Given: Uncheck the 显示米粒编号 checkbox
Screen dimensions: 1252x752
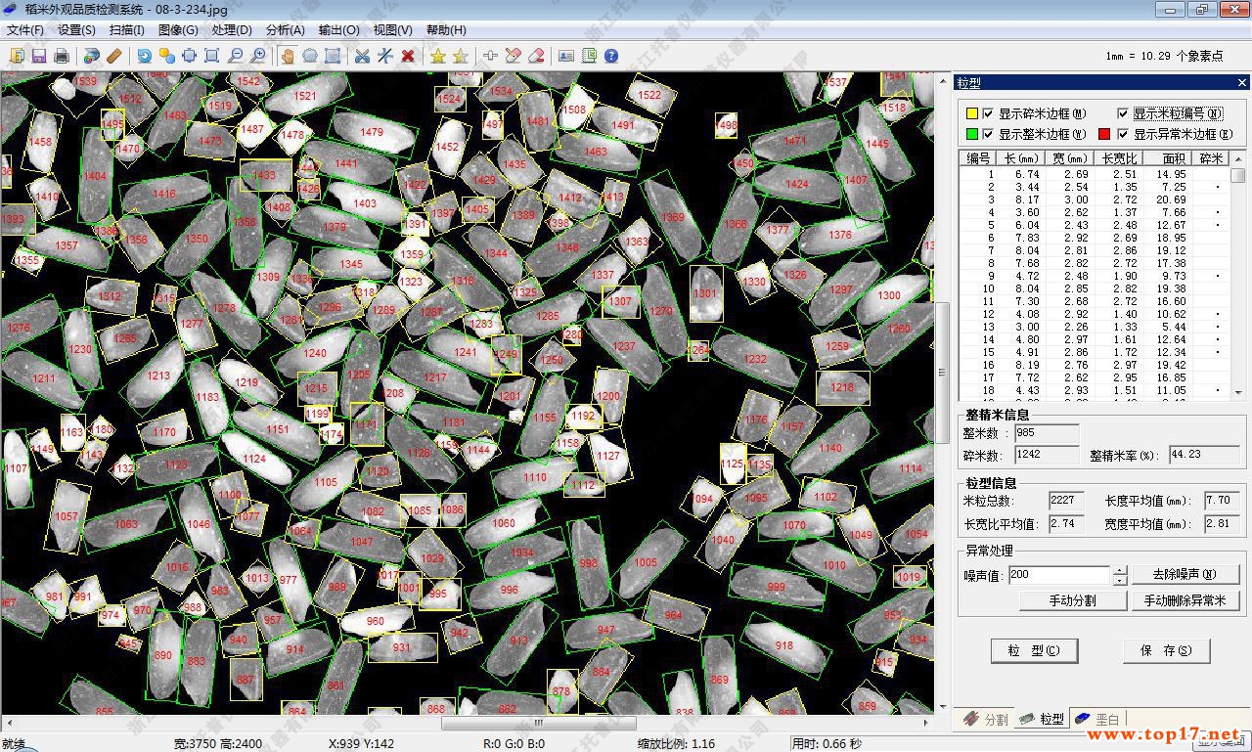Looking at the screenshot, I should pos(1123,113).
